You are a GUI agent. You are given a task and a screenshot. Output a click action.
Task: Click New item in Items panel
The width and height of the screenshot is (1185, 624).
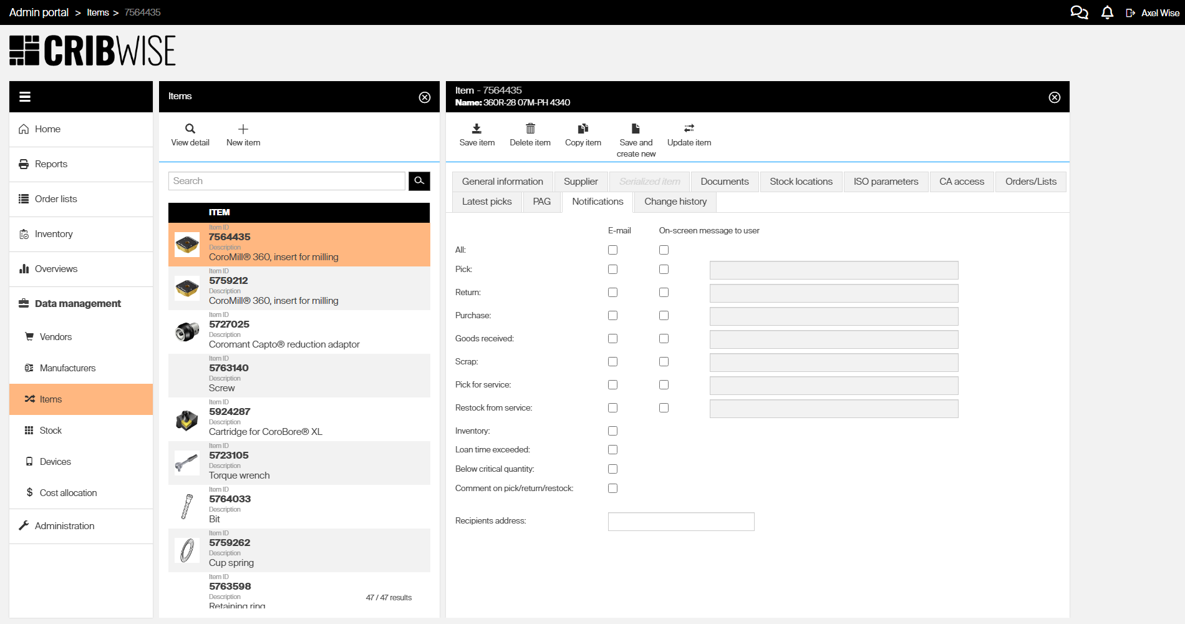(x=243, y=134)
